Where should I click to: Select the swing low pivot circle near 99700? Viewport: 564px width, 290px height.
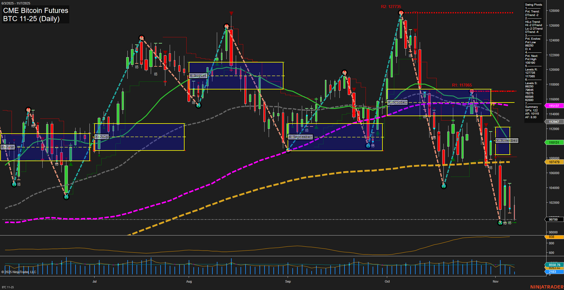tap(500, 223)
